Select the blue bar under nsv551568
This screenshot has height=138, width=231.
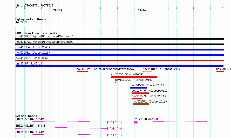pos(139,88)
